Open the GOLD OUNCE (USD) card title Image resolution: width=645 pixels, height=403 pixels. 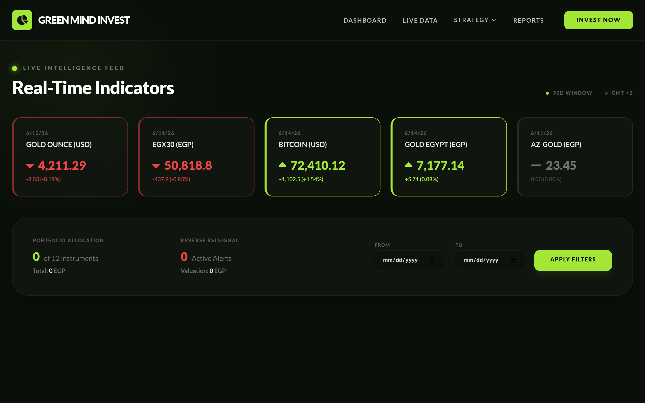[x=59, y=145]
